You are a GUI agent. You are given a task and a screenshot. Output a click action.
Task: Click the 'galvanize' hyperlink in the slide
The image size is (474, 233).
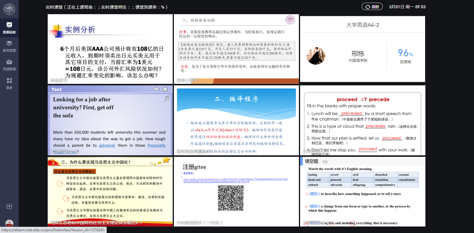[107, 146]
